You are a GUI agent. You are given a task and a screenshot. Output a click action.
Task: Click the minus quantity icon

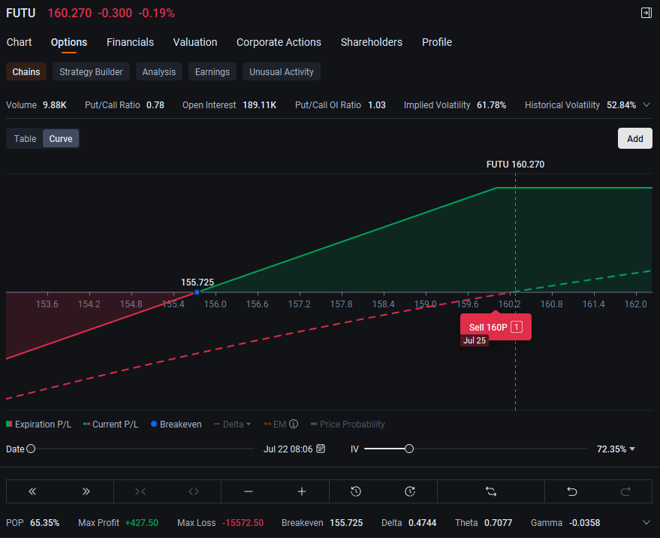249,491
